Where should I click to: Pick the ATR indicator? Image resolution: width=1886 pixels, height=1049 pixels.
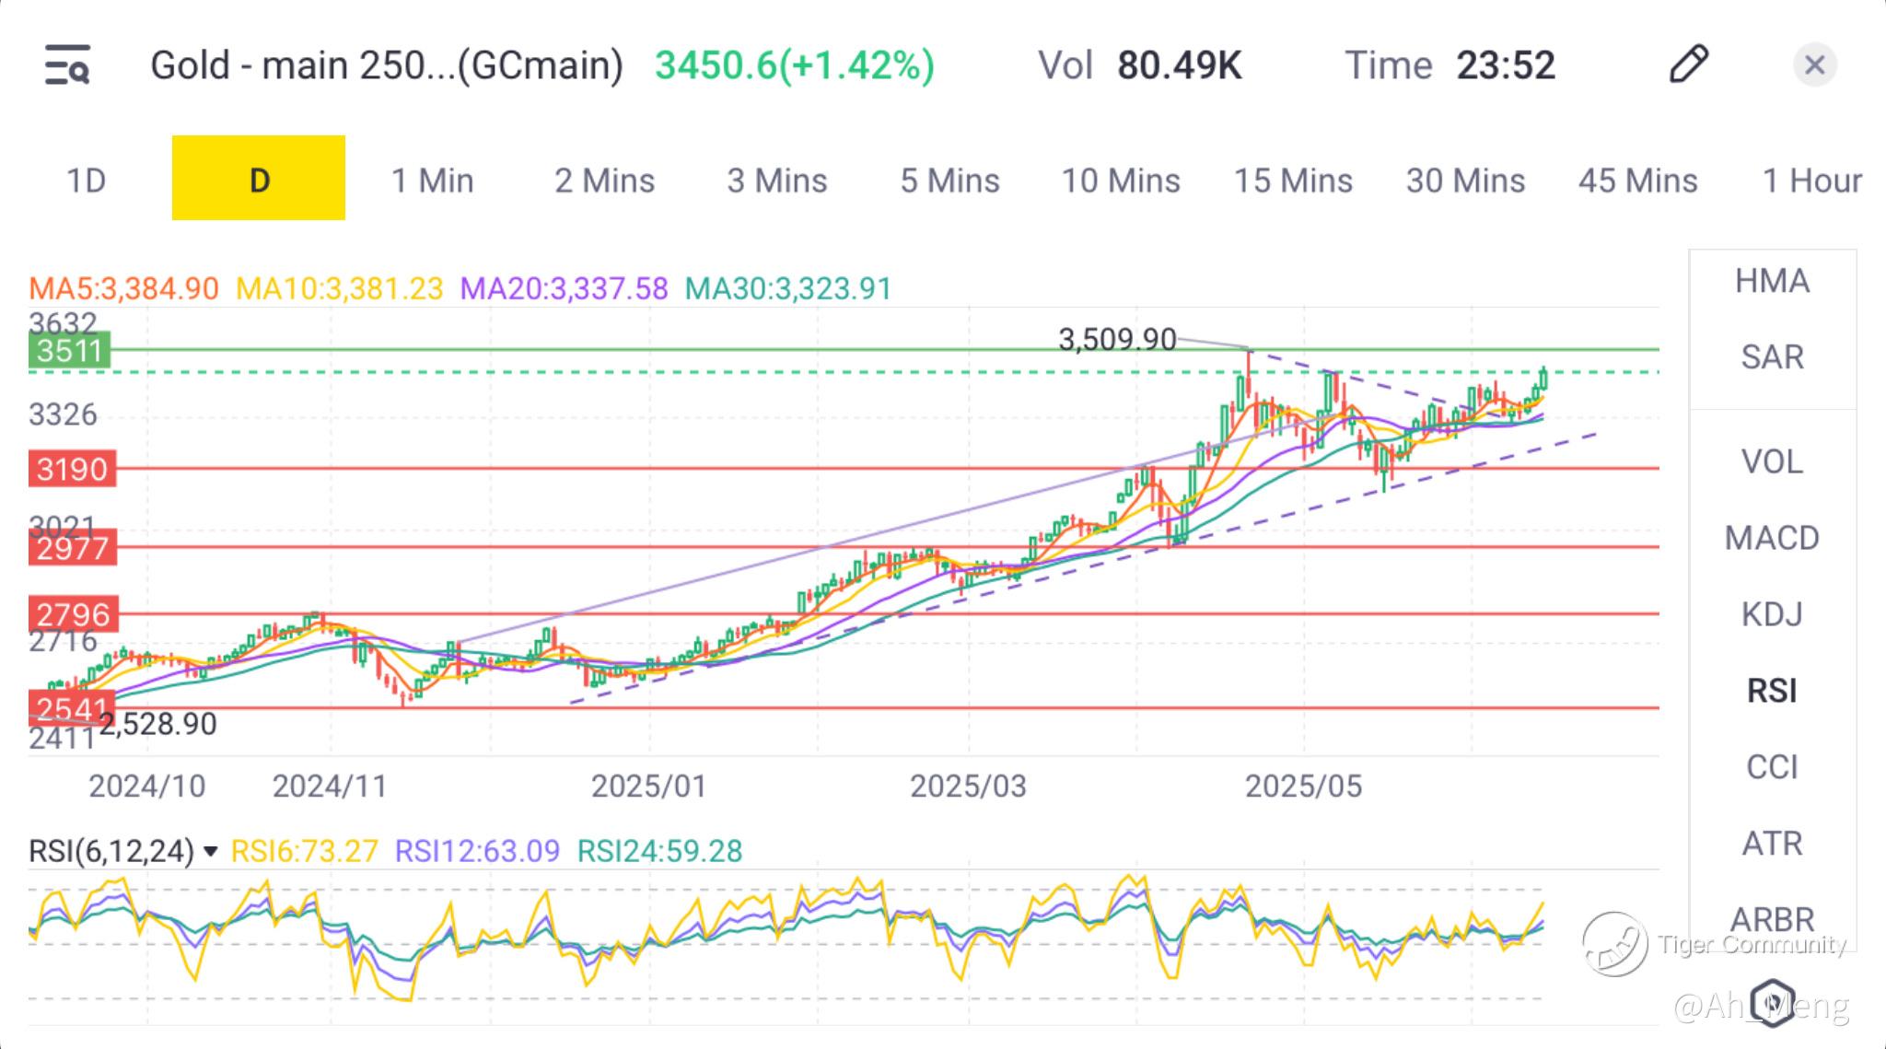[x=1772, y=843]
